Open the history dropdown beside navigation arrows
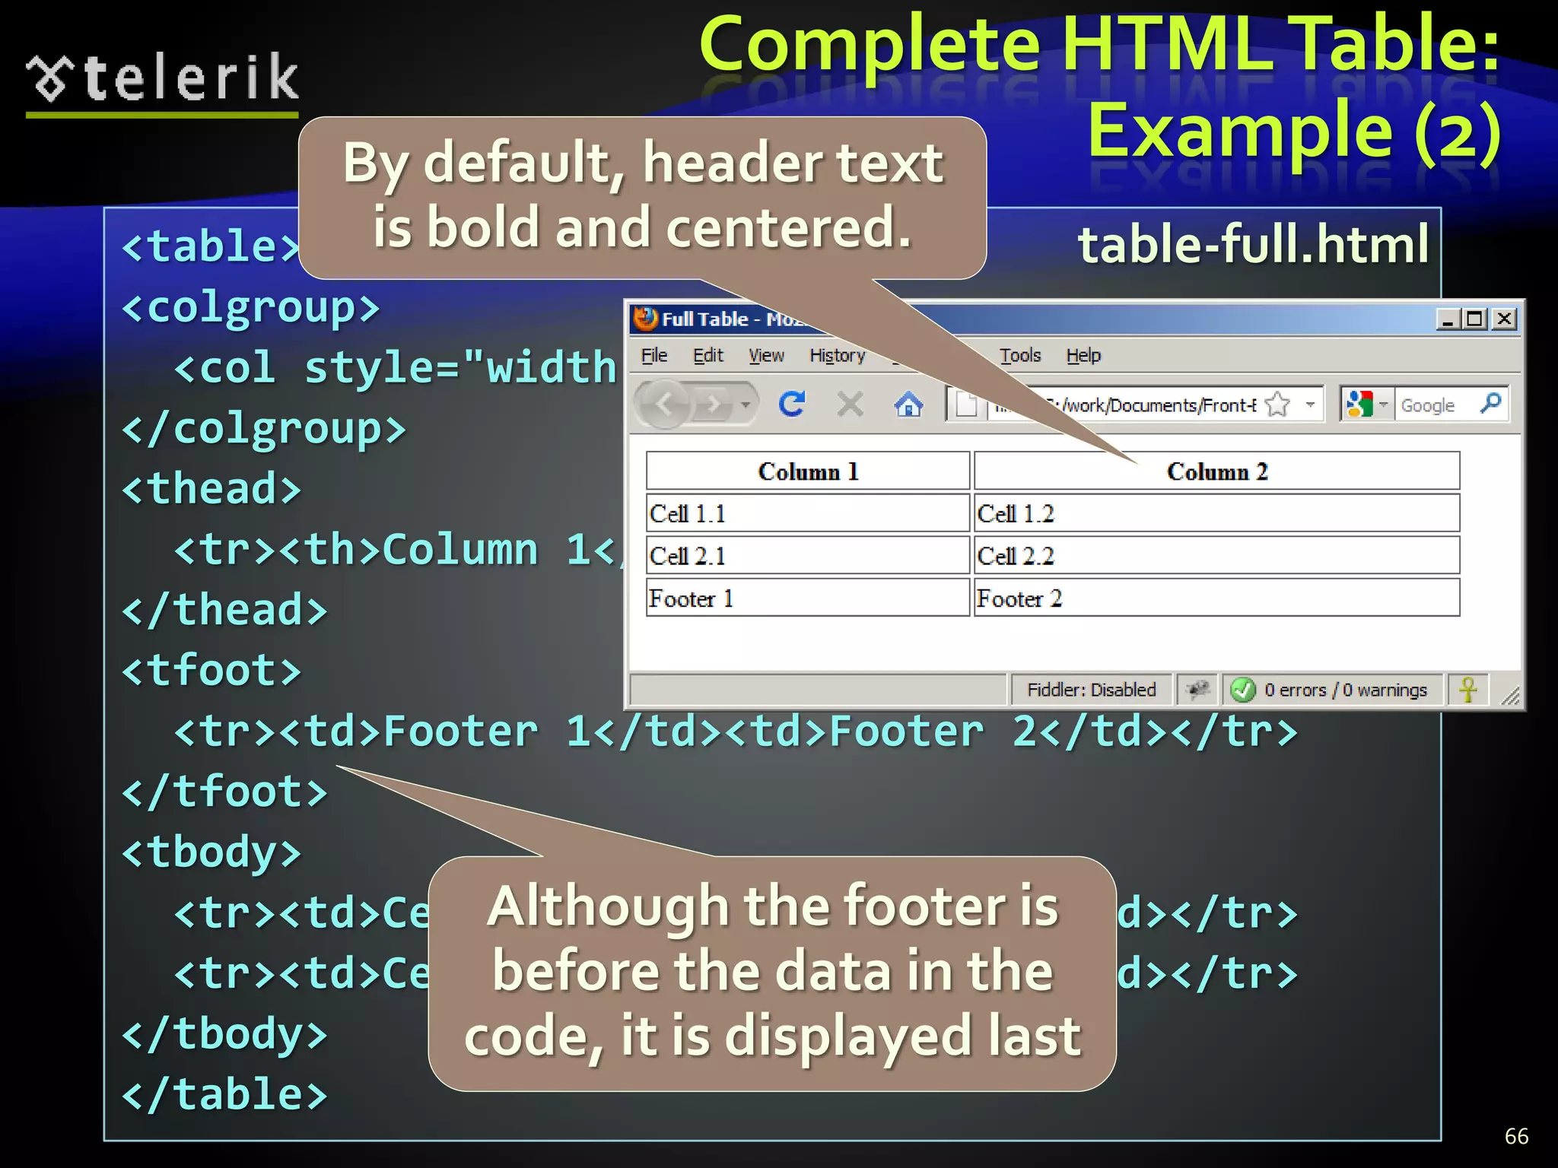Screen dimensions: 1558x1168 [746, 405]
